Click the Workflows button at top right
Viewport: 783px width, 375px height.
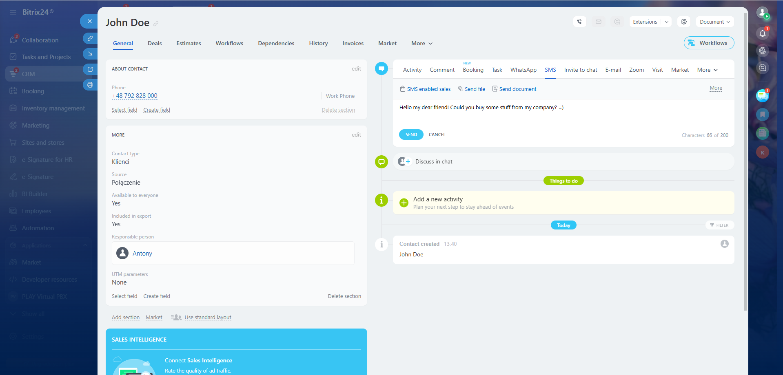709,43
